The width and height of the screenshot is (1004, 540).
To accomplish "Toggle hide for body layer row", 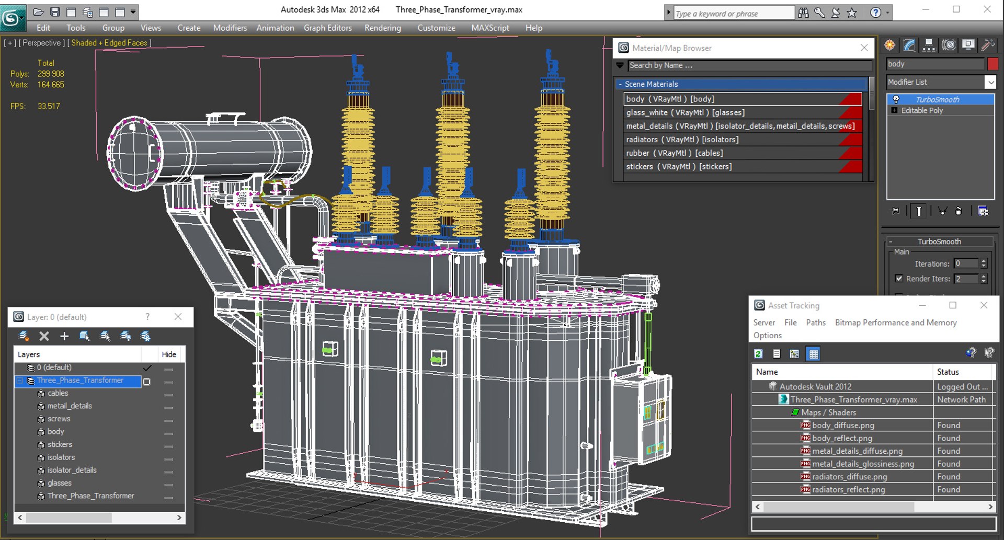I will pos(168,434).
